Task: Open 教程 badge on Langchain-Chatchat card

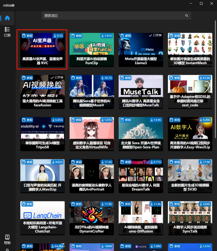Action: tap(27, 204)
